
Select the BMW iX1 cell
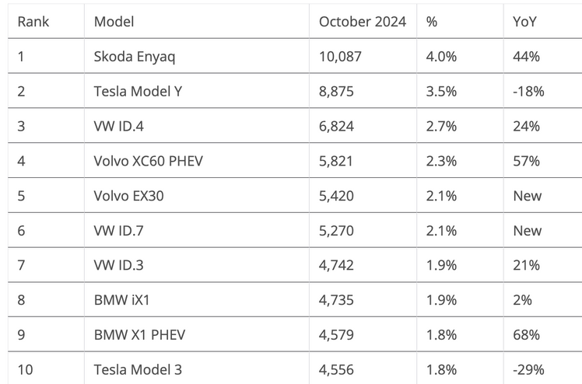pyautogui.click(x=122, y=300)
